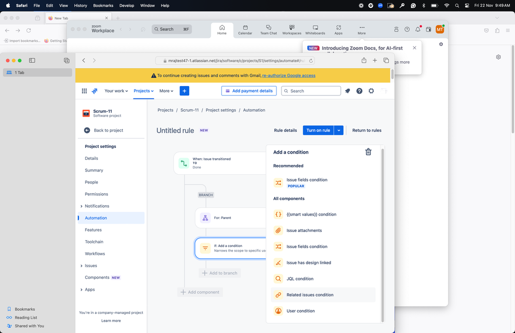Toggle the Safari sidebar icon

[x=32, y=60]
